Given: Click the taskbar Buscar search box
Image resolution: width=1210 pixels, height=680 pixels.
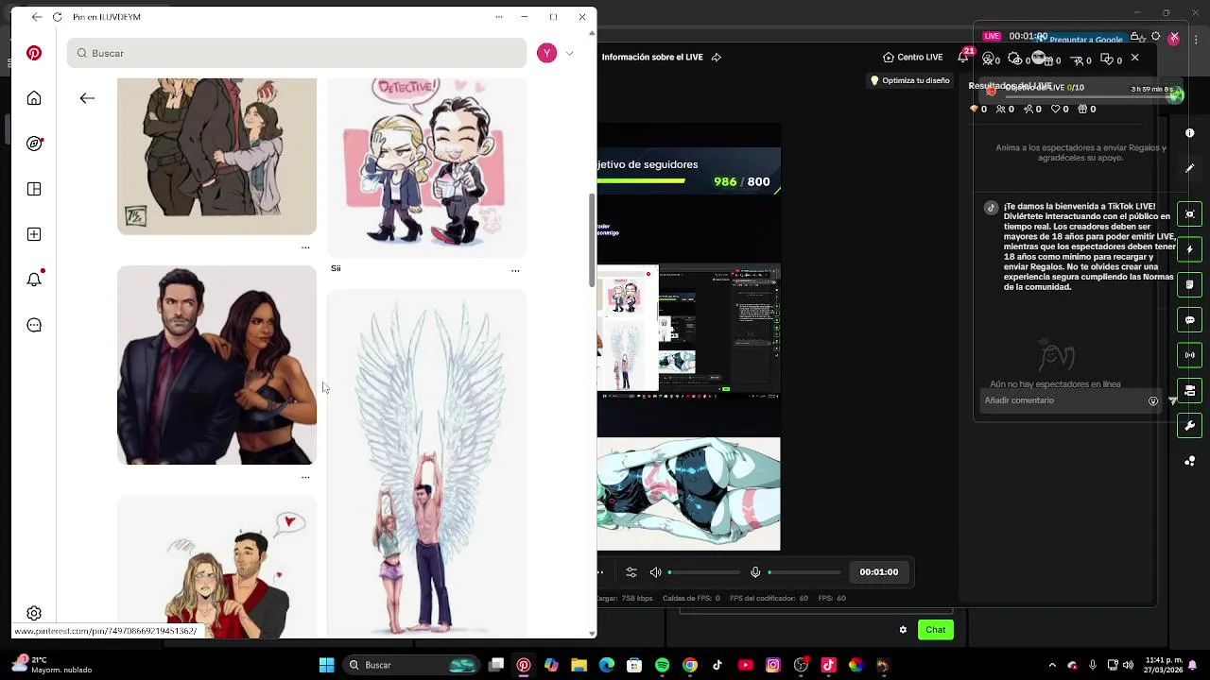Looking at the screenshot, I should point(411,665).
